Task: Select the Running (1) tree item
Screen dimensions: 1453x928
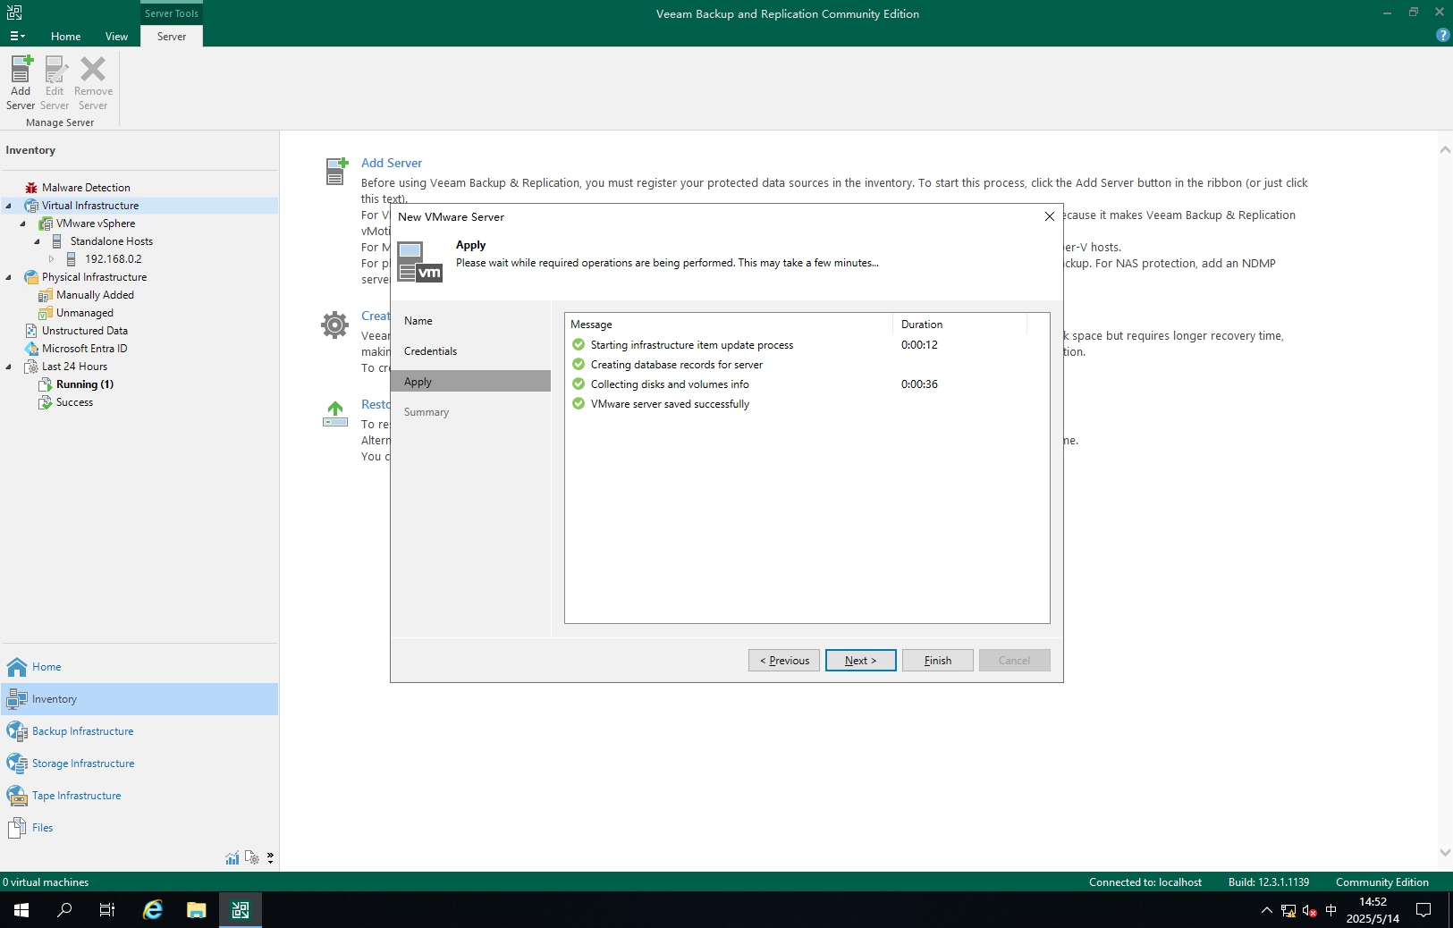Action: pyautogui.click(x=84, y=384)
